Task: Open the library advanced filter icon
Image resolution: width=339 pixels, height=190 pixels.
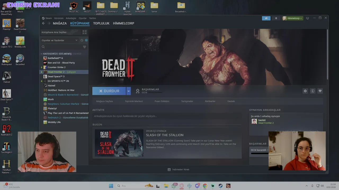Action: pos(84,47)
